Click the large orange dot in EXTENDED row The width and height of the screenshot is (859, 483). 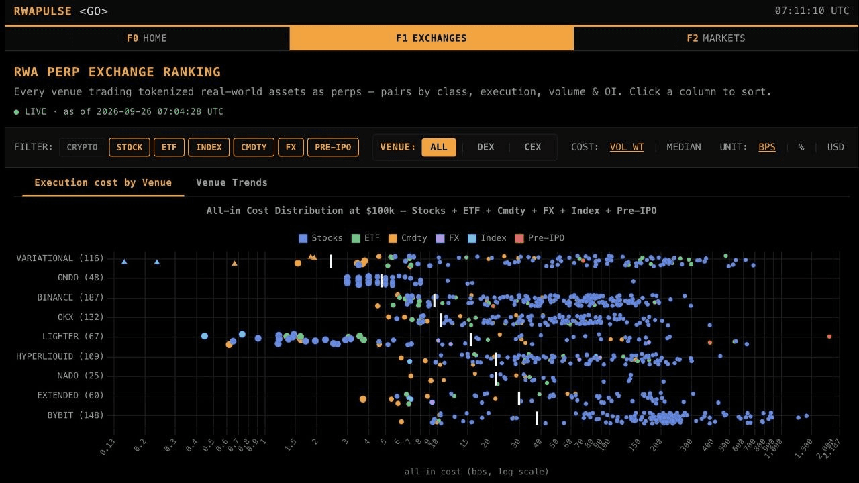[363, 399]
